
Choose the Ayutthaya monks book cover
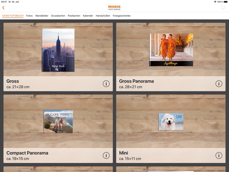click(171, 50)
